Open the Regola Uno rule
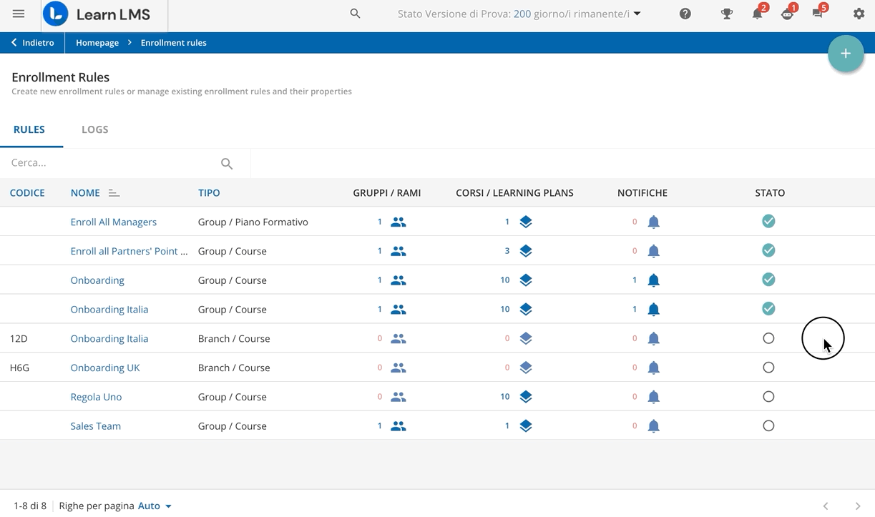875x517 pixels. click(x=96, y=397)
